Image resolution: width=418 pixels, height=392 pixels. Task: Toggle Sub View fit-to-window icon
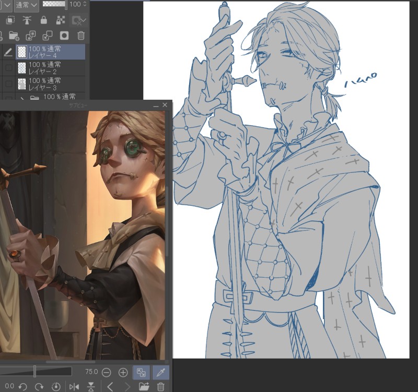(141, 372)
